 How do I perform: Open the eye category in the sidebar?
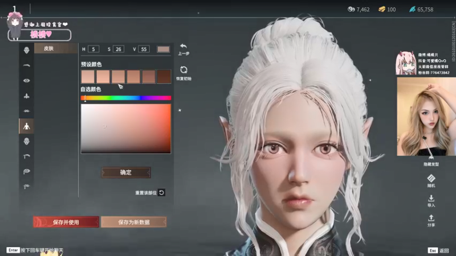pyautogui.click(x=26, y=81)
